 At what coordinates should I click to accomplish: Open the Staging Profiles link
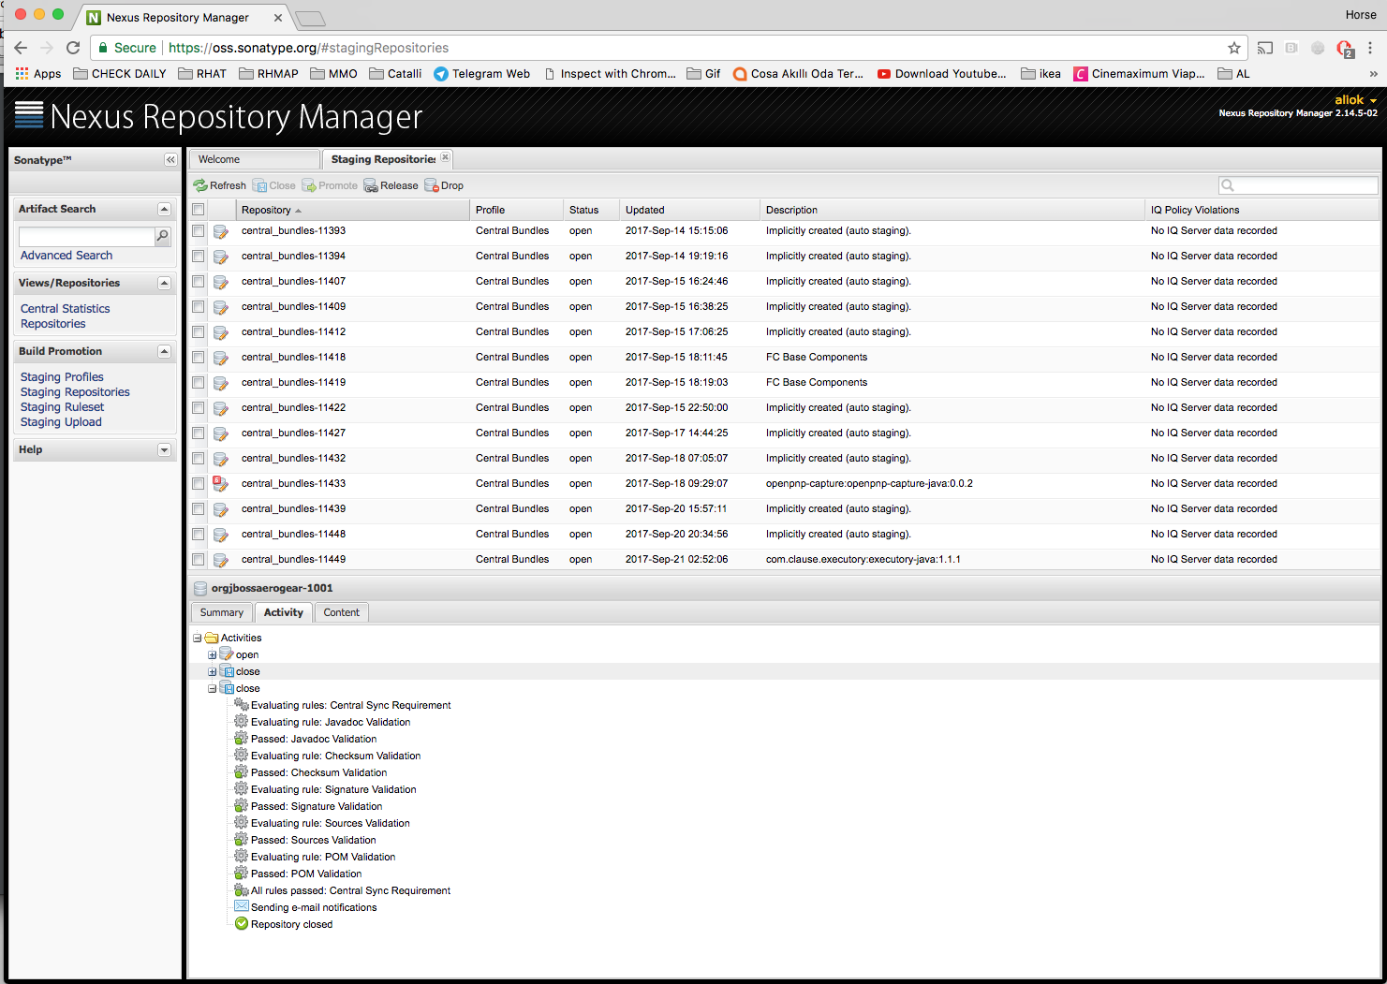tap(62, 377)
